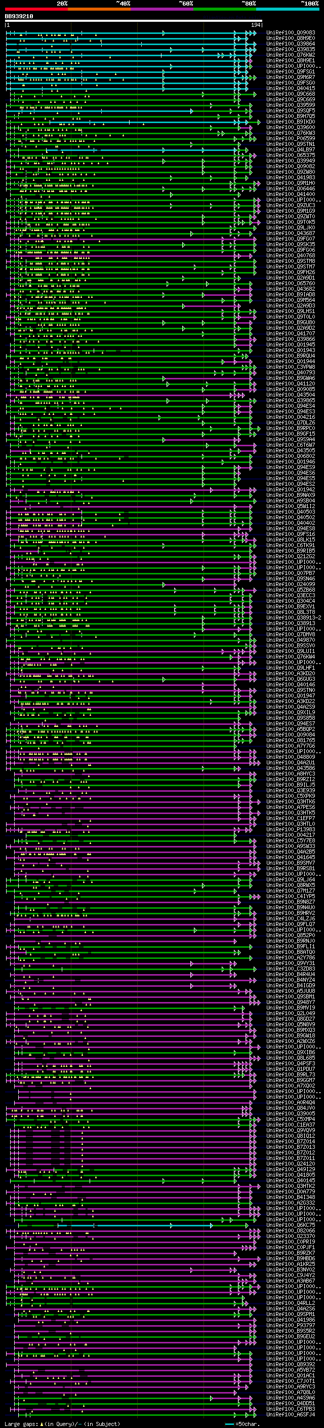Open hit UniRef100_Q09083

click(291, 33)
